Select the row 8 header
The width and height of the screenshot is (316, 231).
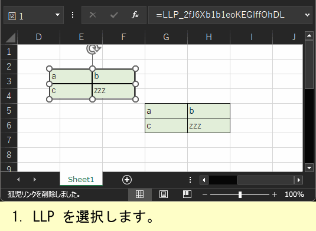pyautogui.click(x=9, y=155)
